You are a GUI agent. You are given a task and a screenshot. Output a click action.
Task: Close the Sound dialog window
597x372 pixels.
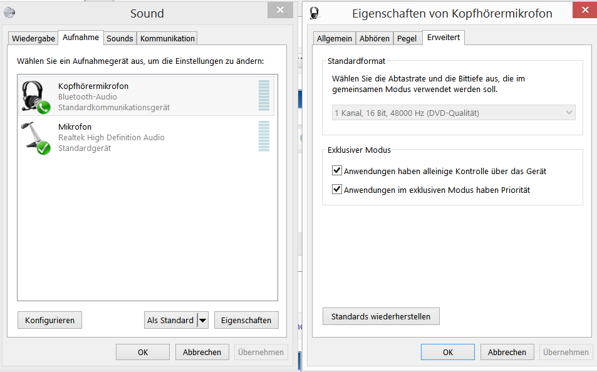coord(279,11)
